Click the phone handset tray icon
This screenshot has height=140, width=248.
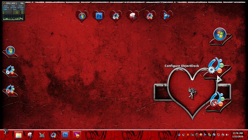pyautogui.click(x=183, y=135)
